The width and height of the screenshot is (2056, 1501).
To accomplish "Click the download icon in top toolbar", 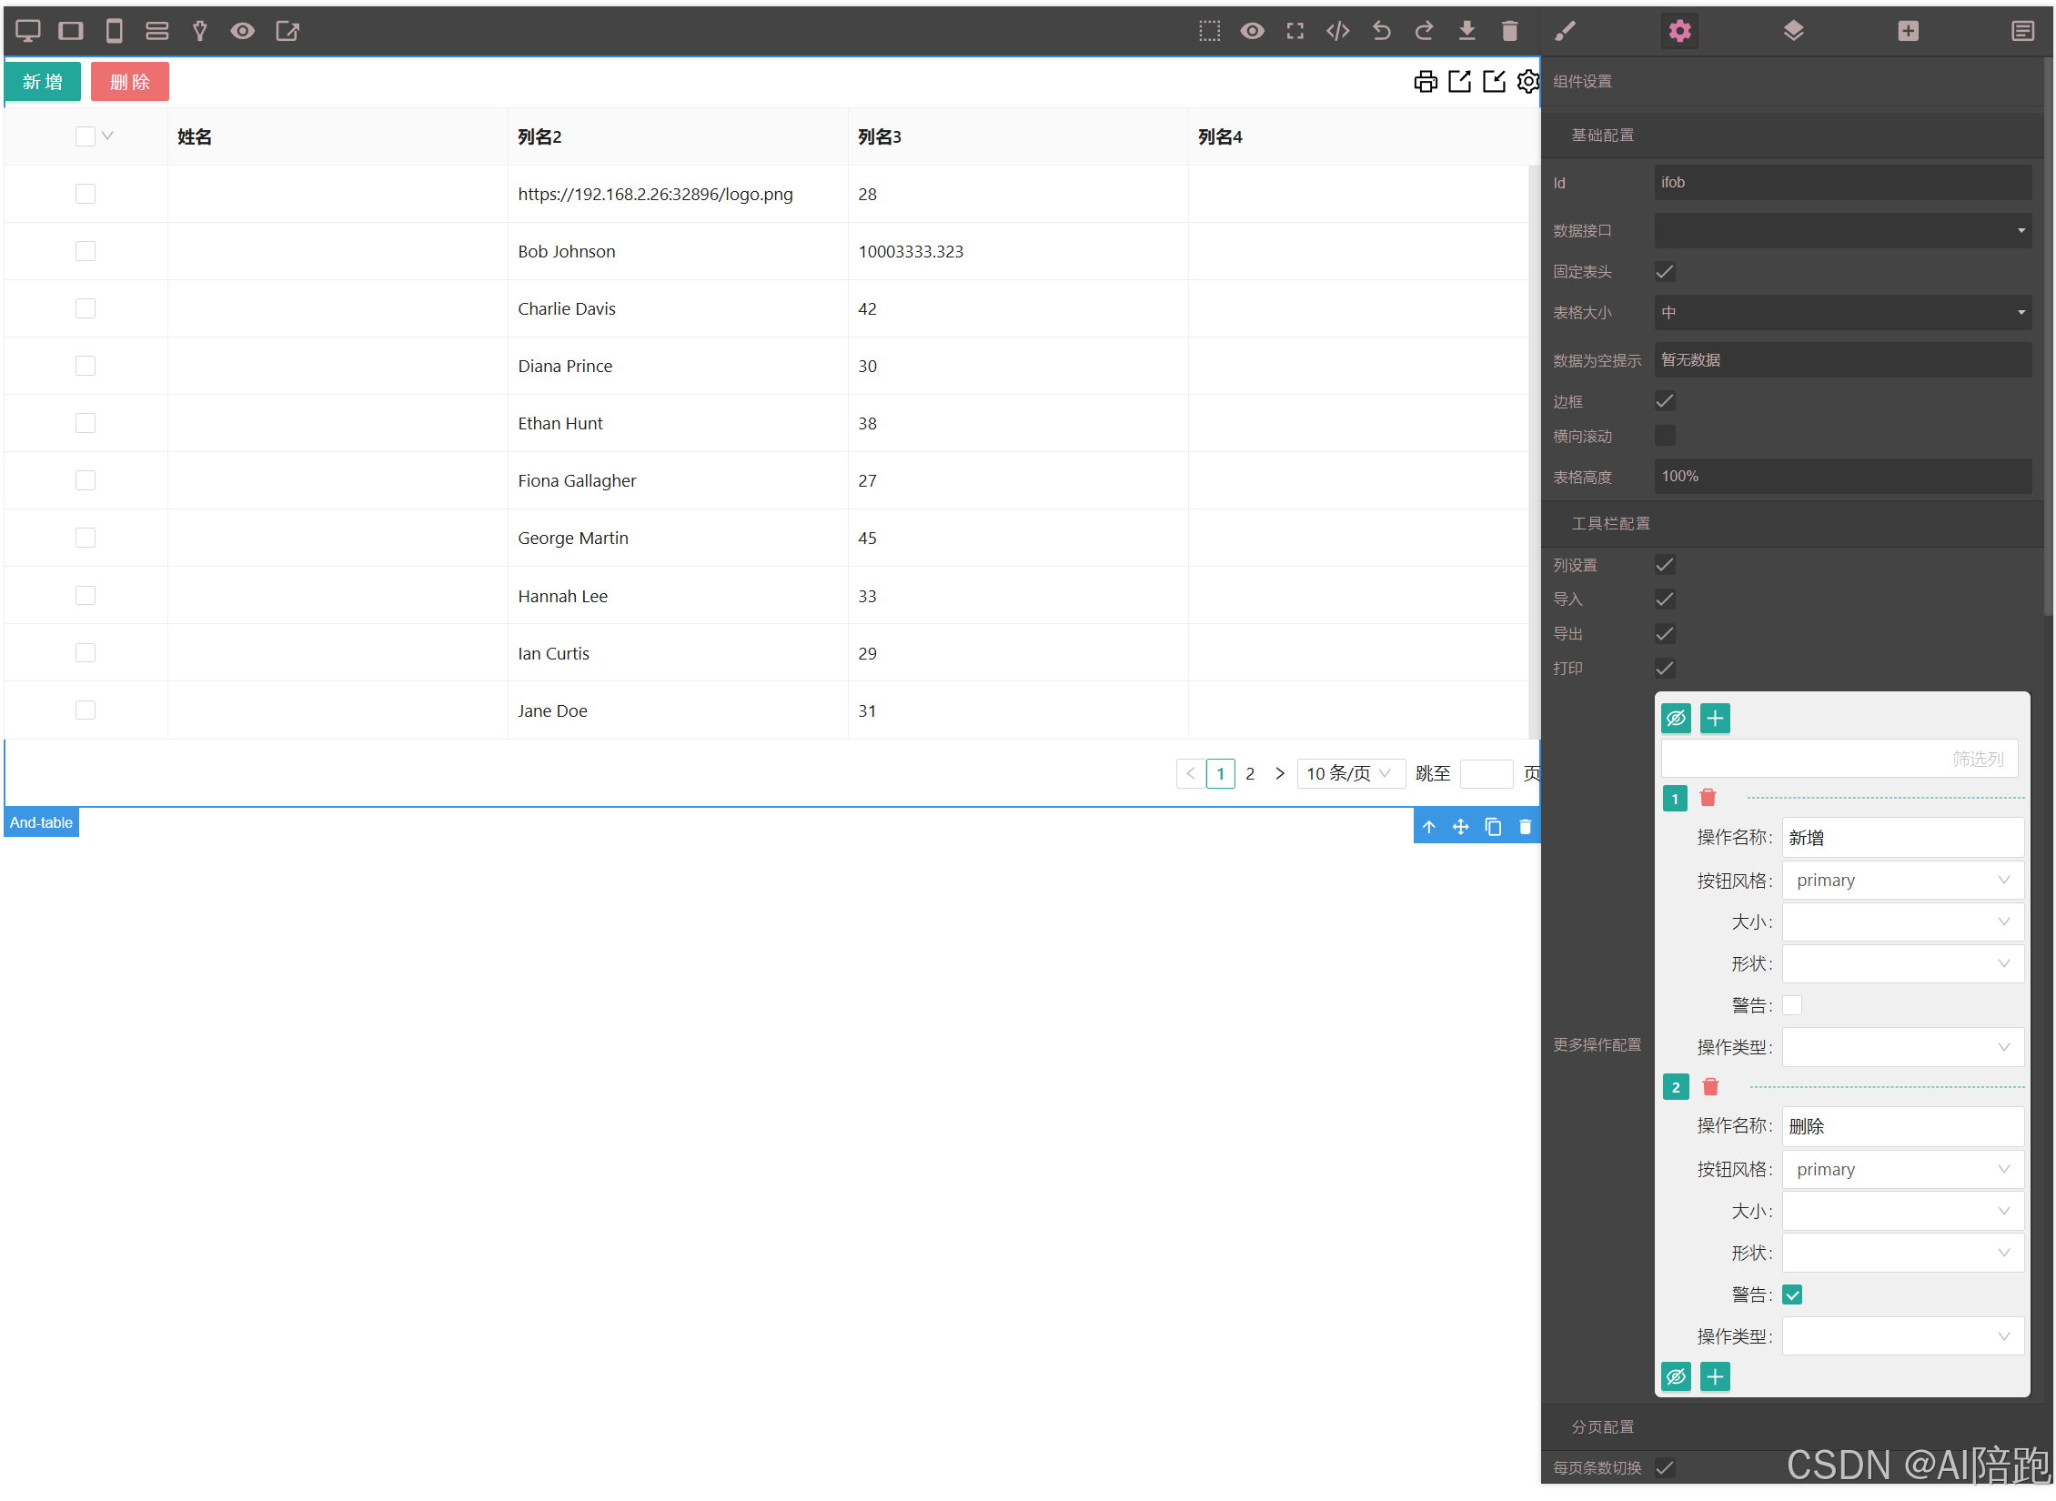I will [x=1466, y=31].
